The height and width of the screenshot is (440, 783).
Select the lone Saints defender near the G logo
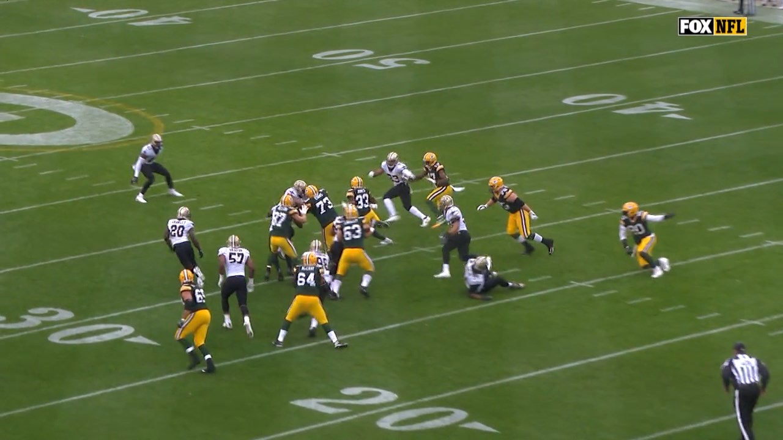[x=150, y=166]
